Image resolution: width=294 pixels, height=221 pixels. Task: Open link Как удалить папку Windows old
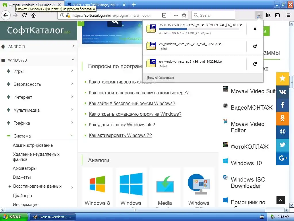(122, 125)
